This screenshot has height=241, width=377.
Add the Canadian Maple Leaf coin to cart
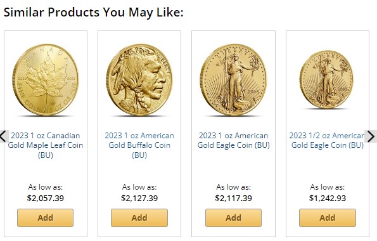pos(45,218)
